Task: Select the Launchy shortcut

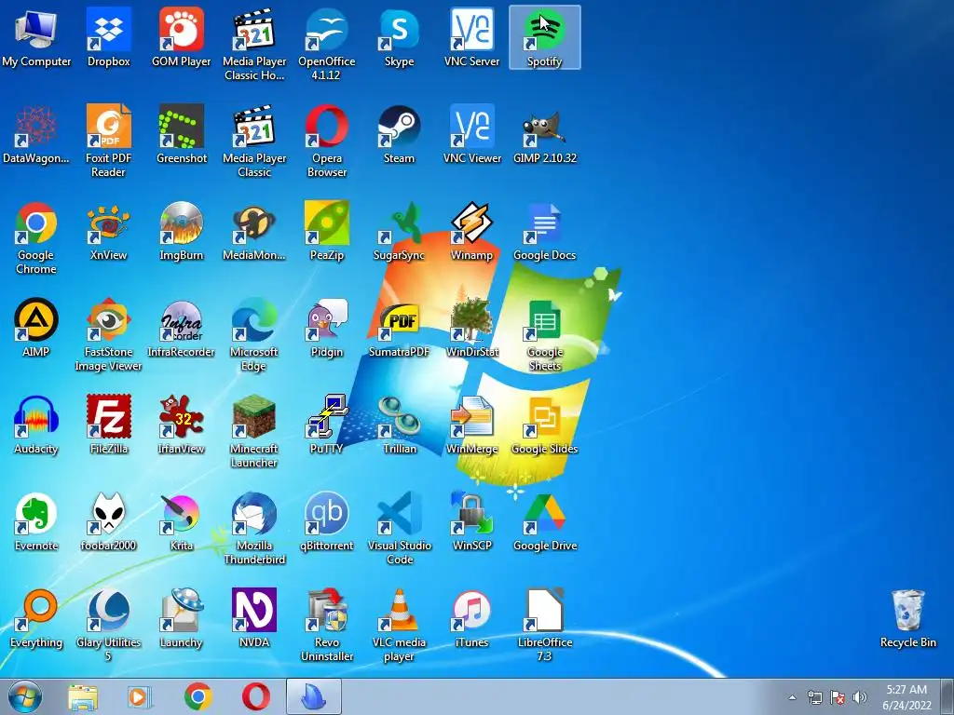Action: pyautogui.click(x=182, y=618)
